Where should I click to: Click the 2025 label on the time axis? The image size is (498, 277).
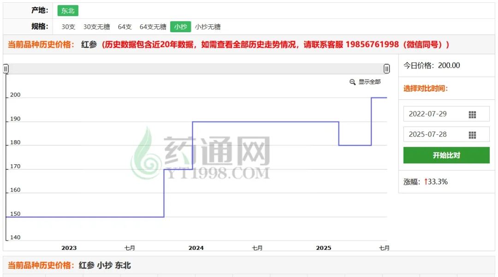point(323,248)
